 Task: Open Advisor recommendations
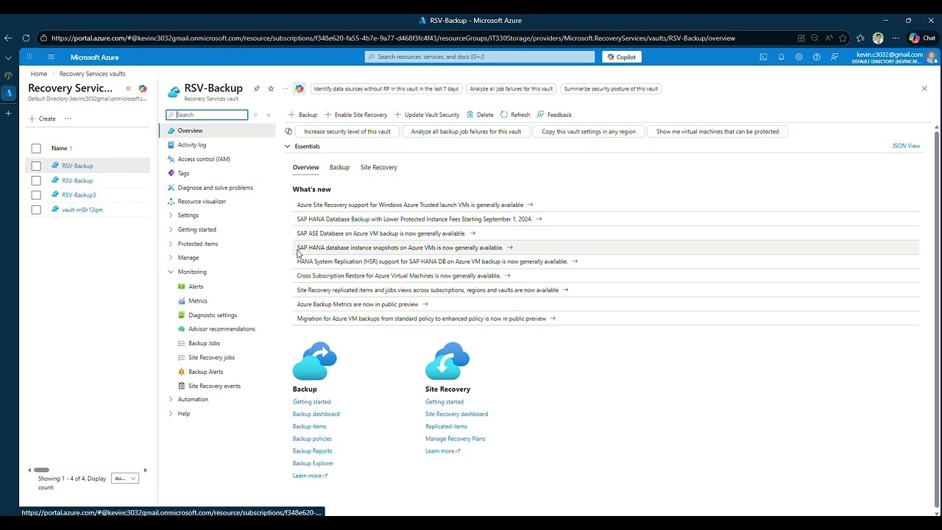tap(221, 329)
